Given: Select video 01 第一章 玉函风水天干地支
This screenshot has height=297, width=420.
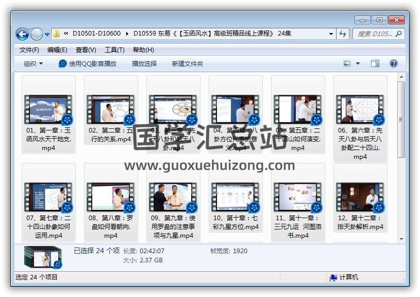Looking at the screenshot, I should [48, 115].
